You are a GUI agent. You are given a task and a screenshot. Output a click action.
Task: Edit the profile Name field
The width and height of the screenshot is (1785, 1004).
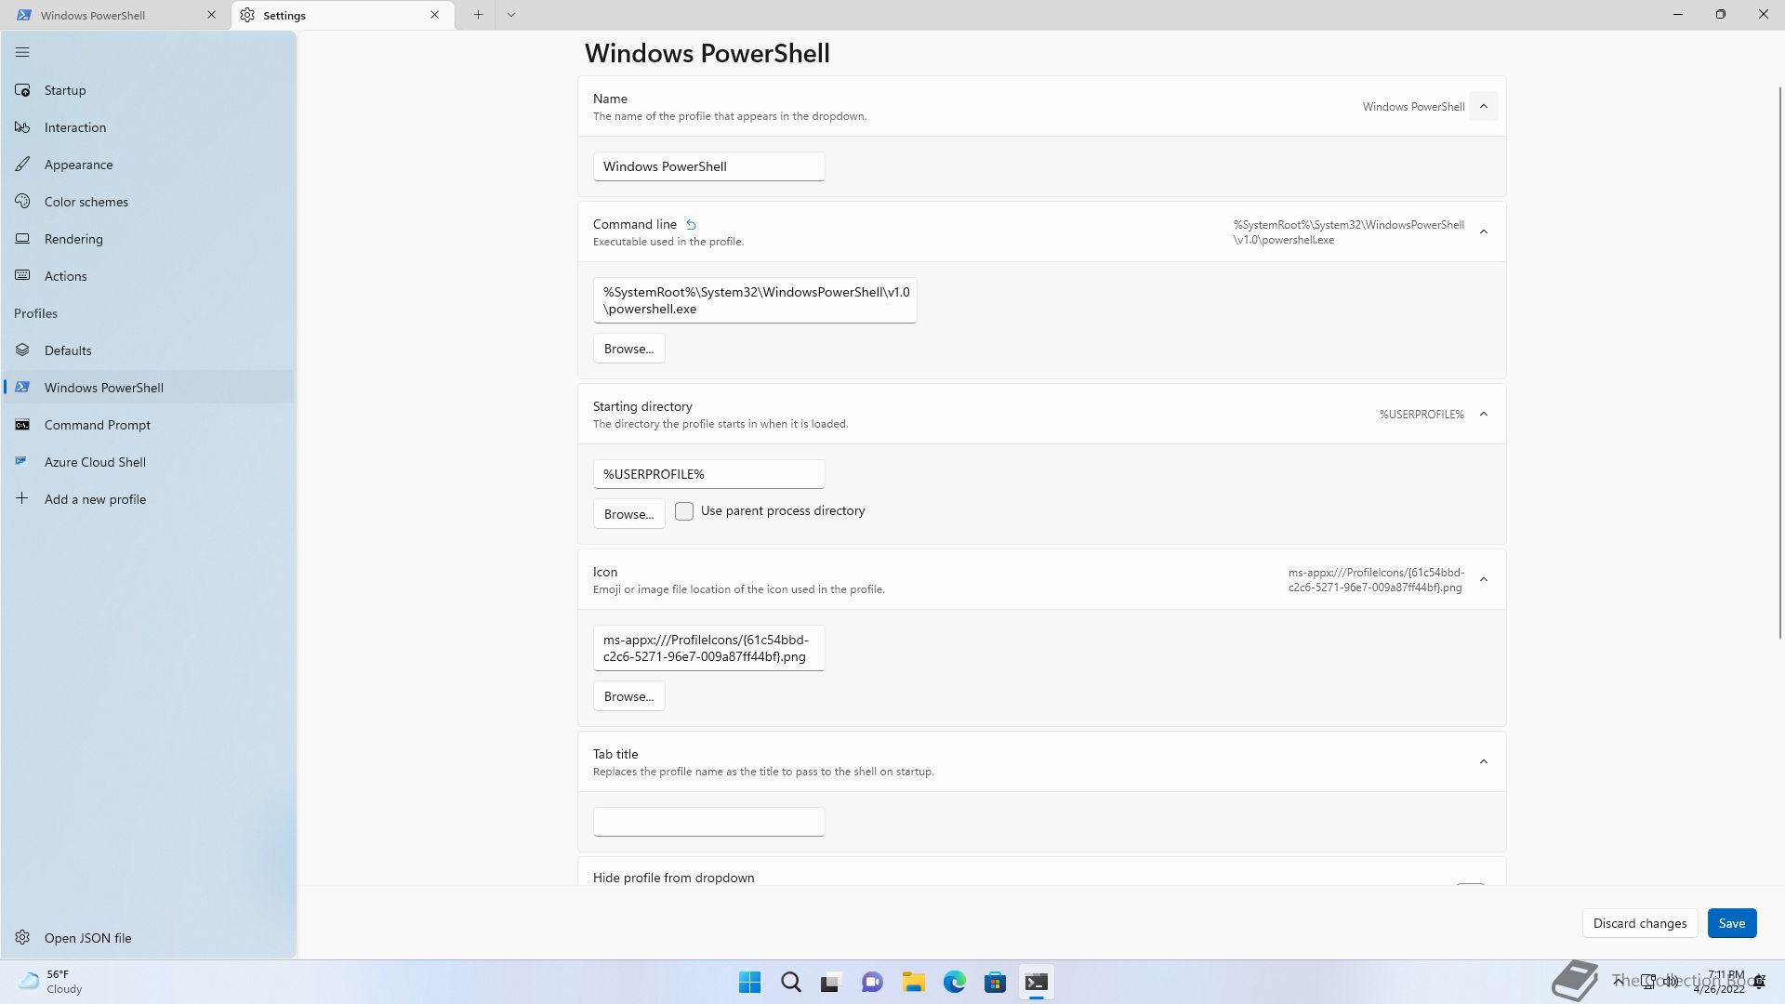pyautogui.click(x=708, y=166)
